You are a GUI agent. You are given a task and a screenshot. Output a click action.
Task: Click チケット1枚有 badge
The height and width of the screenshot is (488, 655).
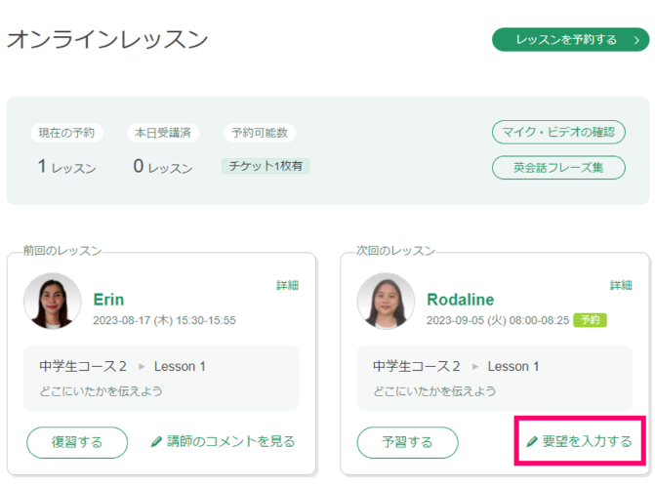click(x=266, y=166)
